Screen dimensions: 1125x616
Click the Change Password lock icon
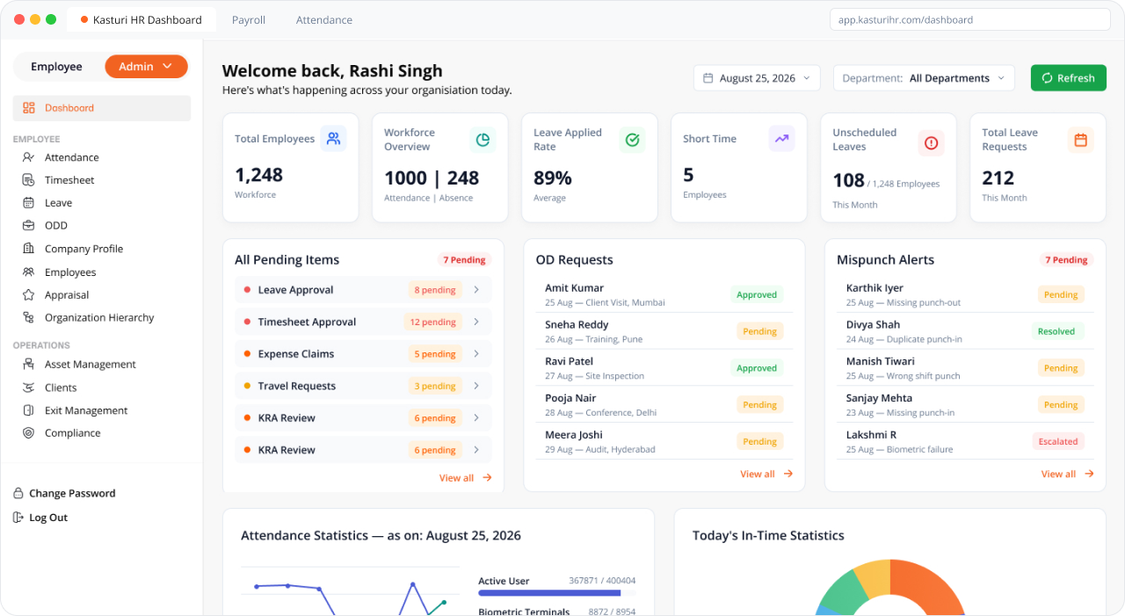(x=18, y=493)
